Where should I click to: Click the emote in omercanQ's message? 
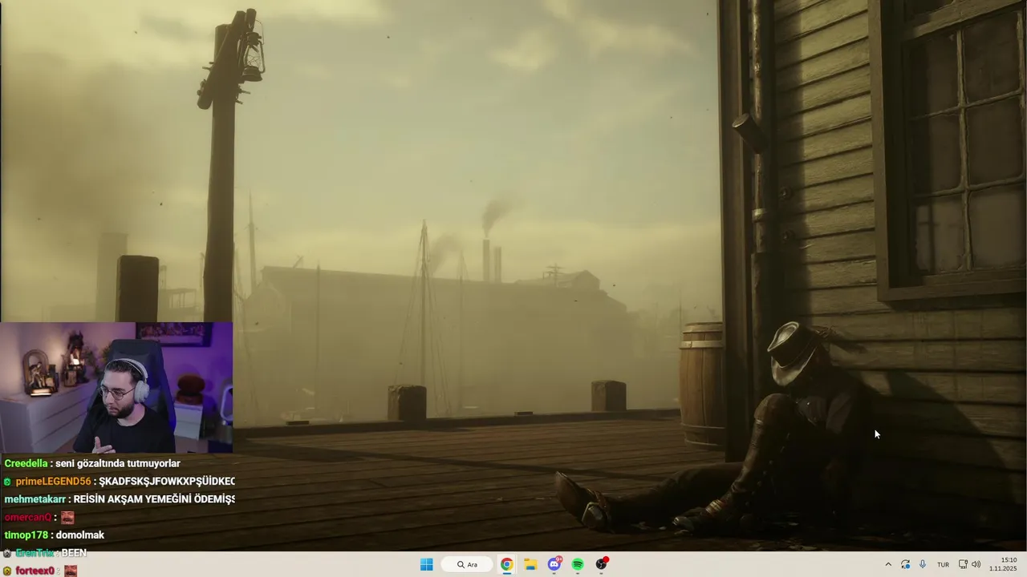(x=67, y=518)
